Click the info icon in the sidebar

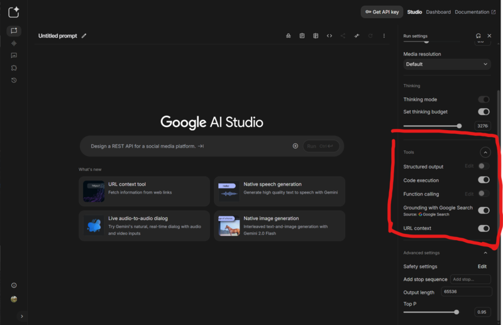[x=14, y=285]
